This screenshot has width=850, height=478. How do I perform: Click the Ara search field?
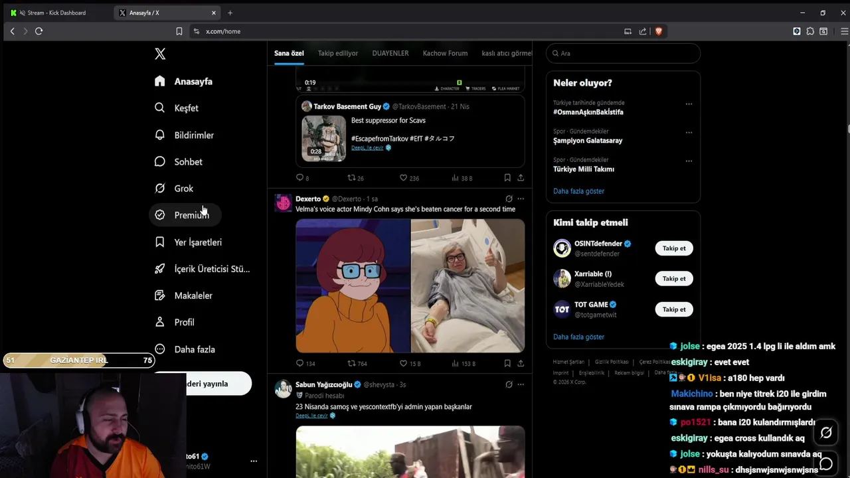pos(623,53)
